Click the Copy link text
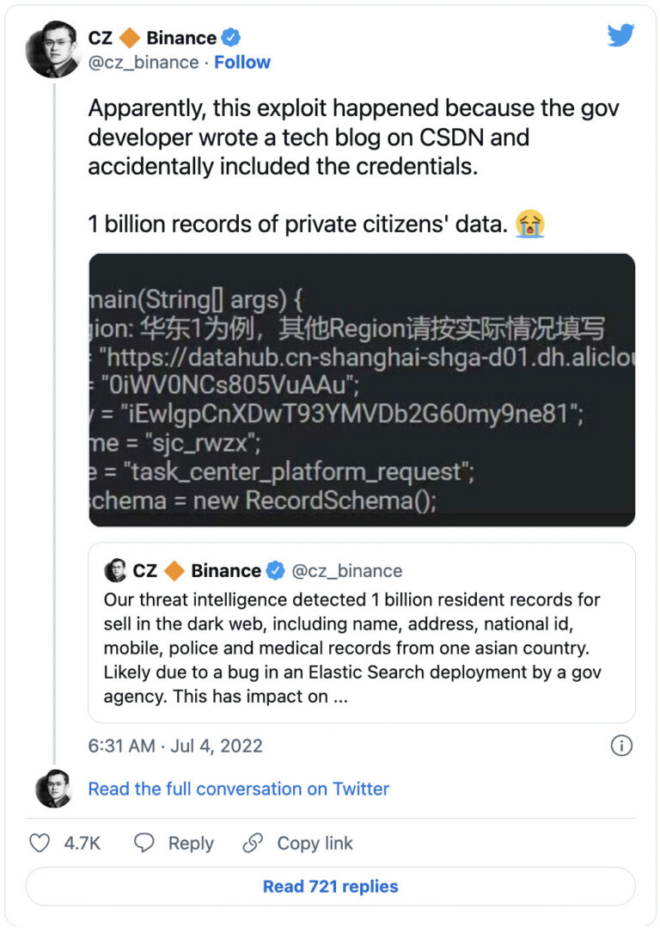The height and width of the screenshot is (934, 660). (x=315, y=844)
